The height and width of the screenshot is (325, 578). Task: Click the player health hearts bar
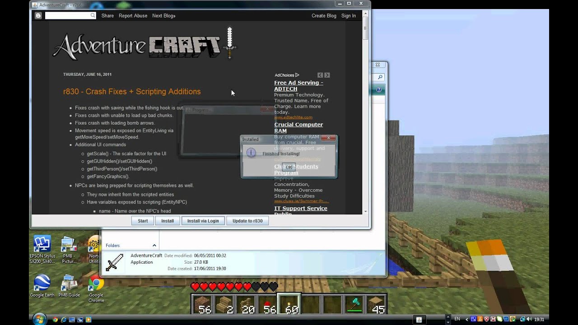(235, 286)
